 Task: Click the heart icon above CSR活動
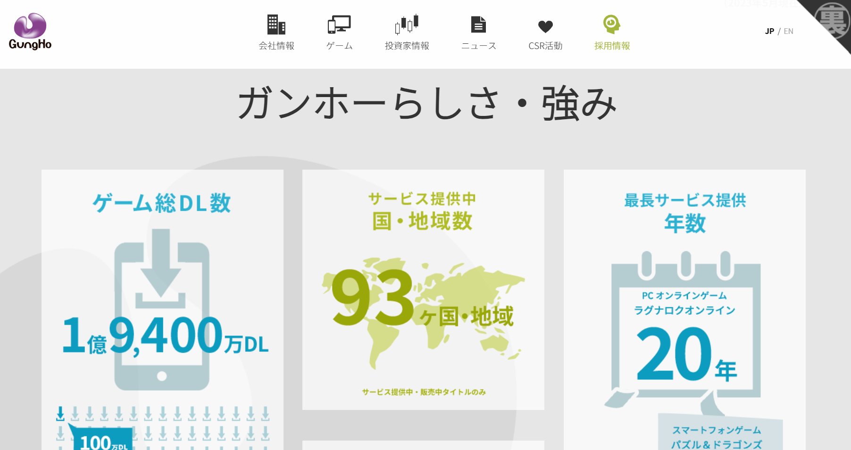[x=545, y=26]
